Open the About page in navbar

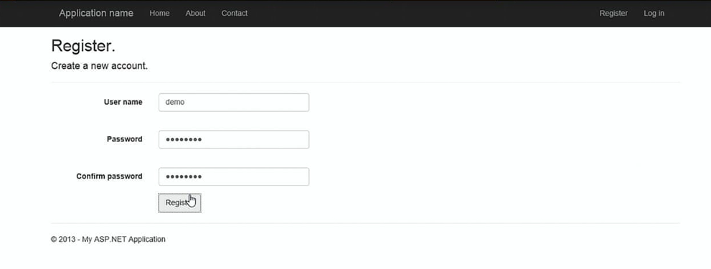[x=195, y=13]
